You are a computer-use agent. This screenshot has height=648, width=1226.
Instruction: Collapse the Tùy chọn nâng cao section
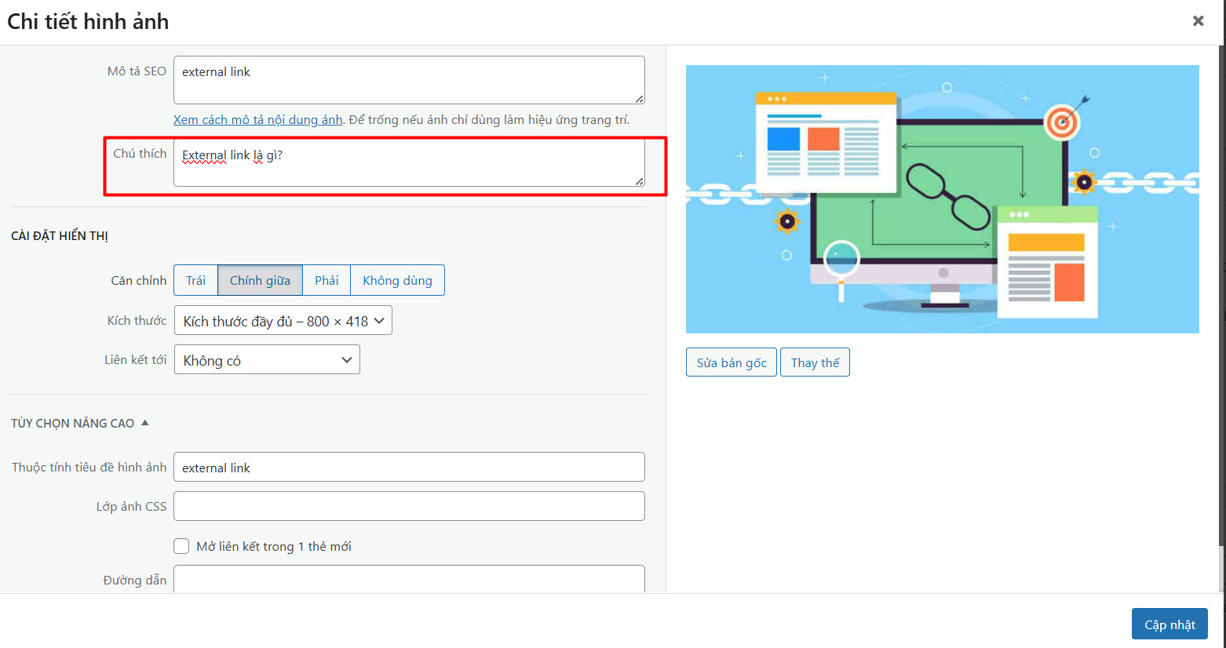coord(80,423)
